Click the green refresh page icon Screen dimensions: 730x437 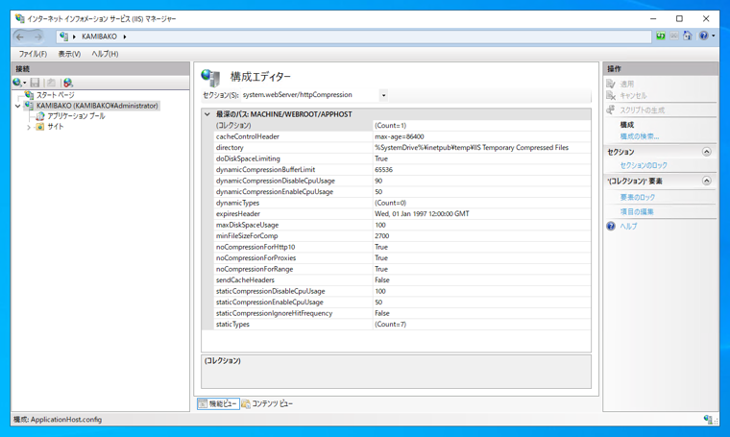point(660,36)
